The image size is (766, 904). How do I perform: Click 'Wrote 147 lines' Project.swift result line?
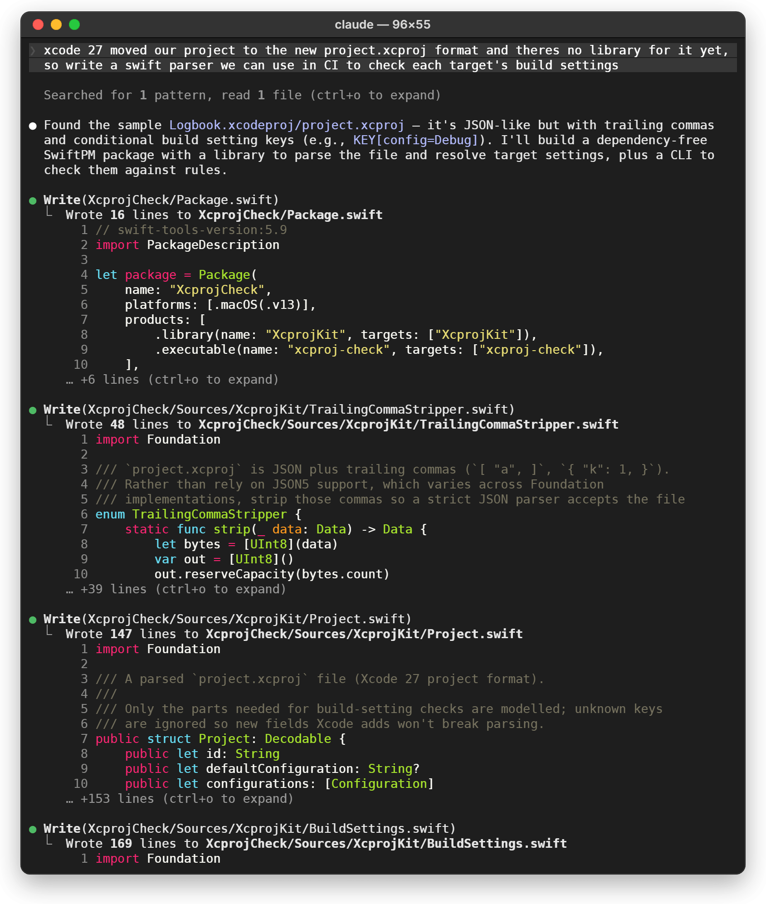coord(294,634)
